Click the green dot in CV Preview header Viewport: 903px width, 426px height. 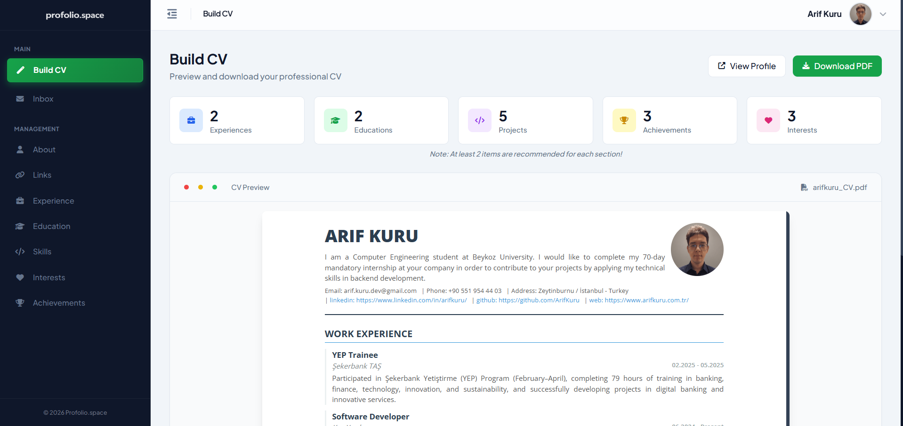215,187
